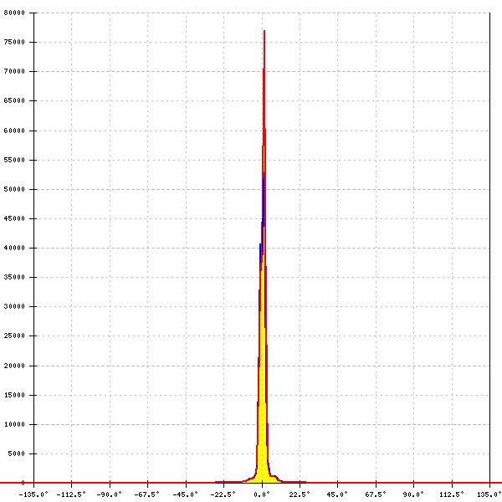Pick the 55000 y-axis label
502x502 pixels.
click(x=14, y=160)
